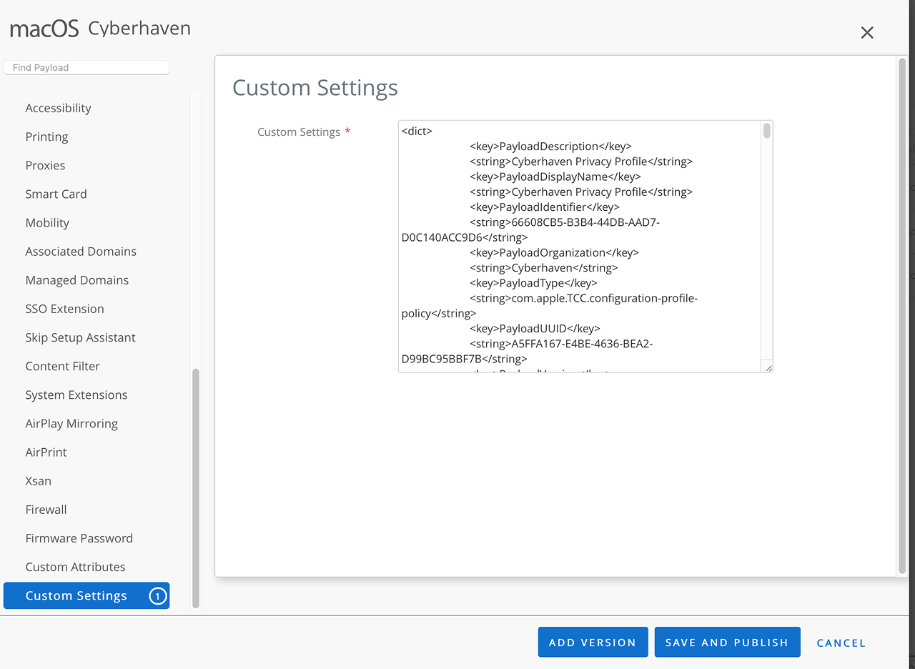This screenshot has height=669, width=915.
Task: Open the Custom Attributes payload
Action: click(x=76, y=567)
